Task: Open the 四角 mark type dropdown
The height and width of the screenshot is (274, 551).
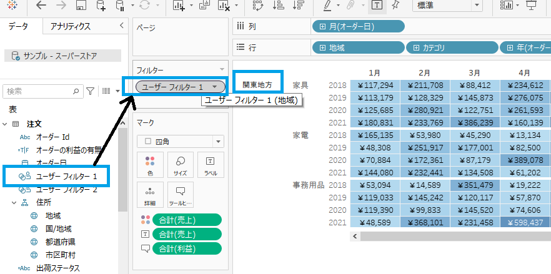Action: (x=180, y=141)
